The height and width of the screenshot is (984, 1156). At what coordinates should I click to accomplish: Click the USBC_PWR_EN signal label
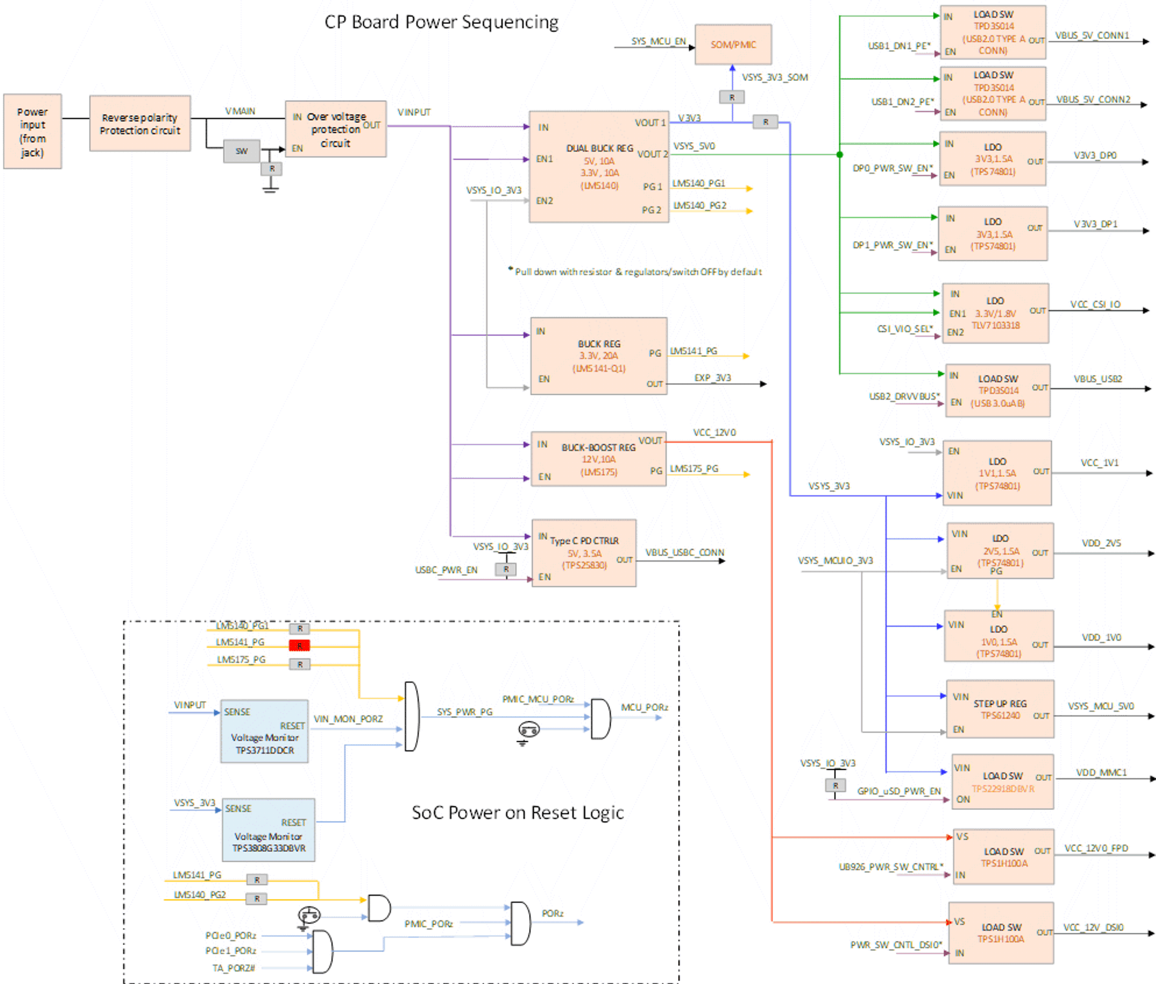point(446,570)
